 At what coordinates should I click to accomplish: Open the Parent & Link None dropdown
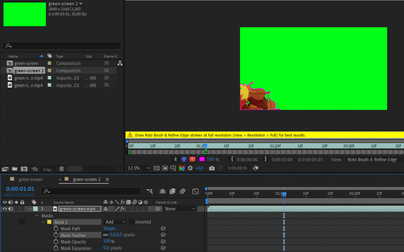pos(180,209)
